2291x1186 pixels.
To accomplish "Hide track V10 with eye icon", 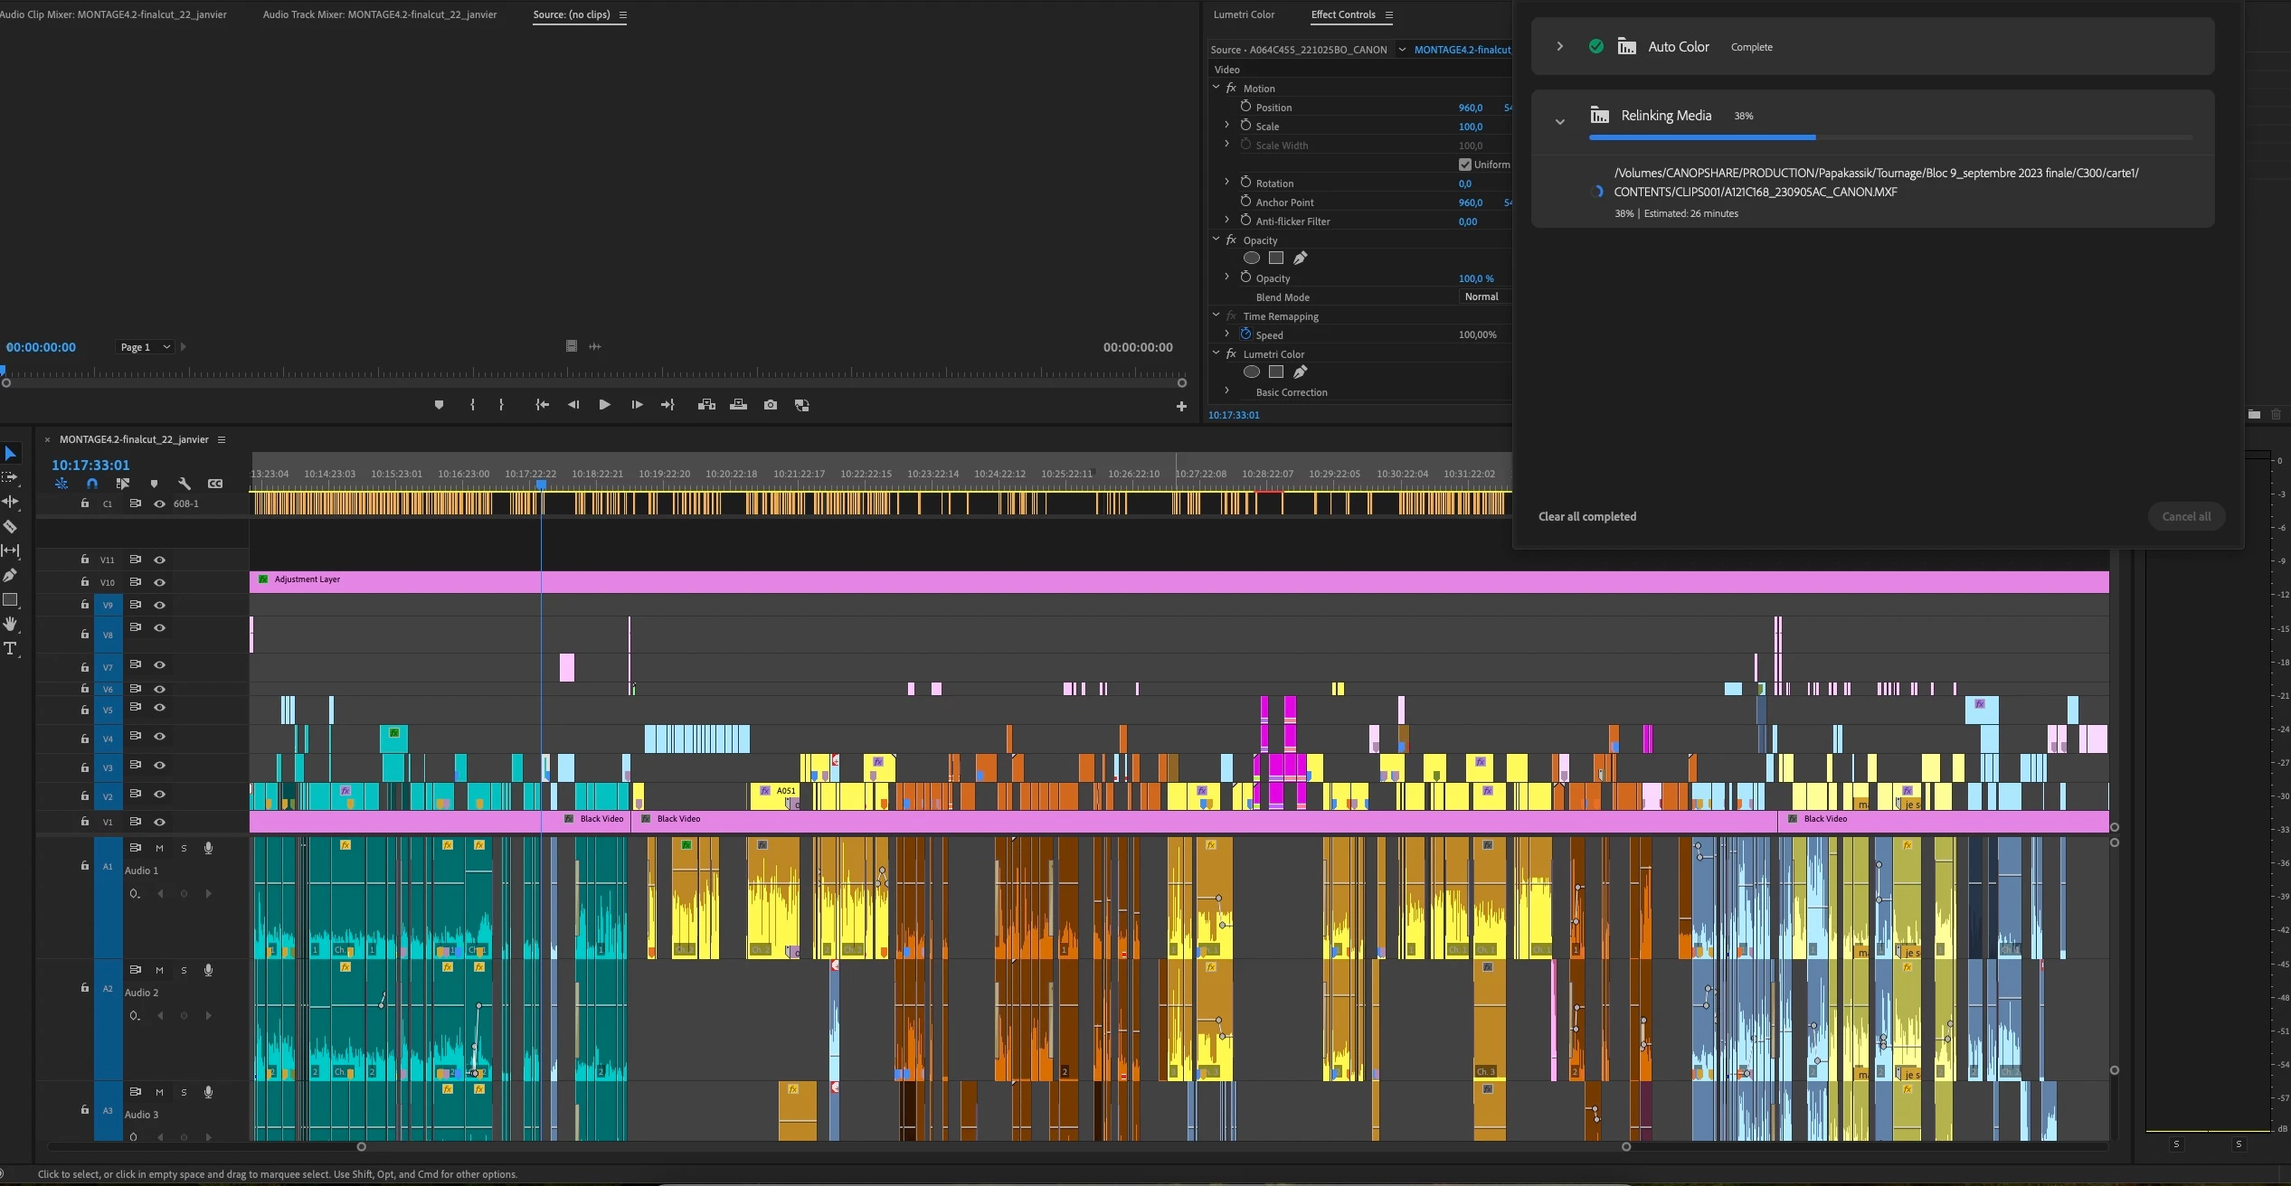I will click(160, 582).
